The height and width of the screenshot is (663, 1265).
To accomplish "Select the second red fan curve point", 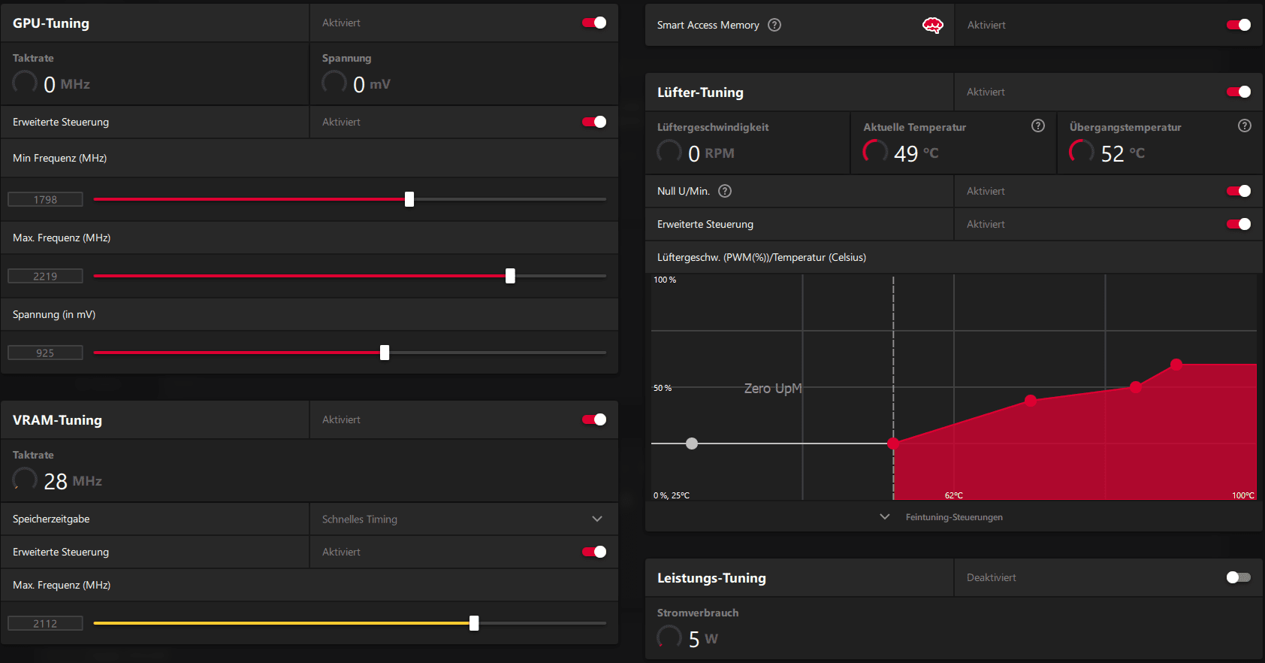I will pos(1031,401).
